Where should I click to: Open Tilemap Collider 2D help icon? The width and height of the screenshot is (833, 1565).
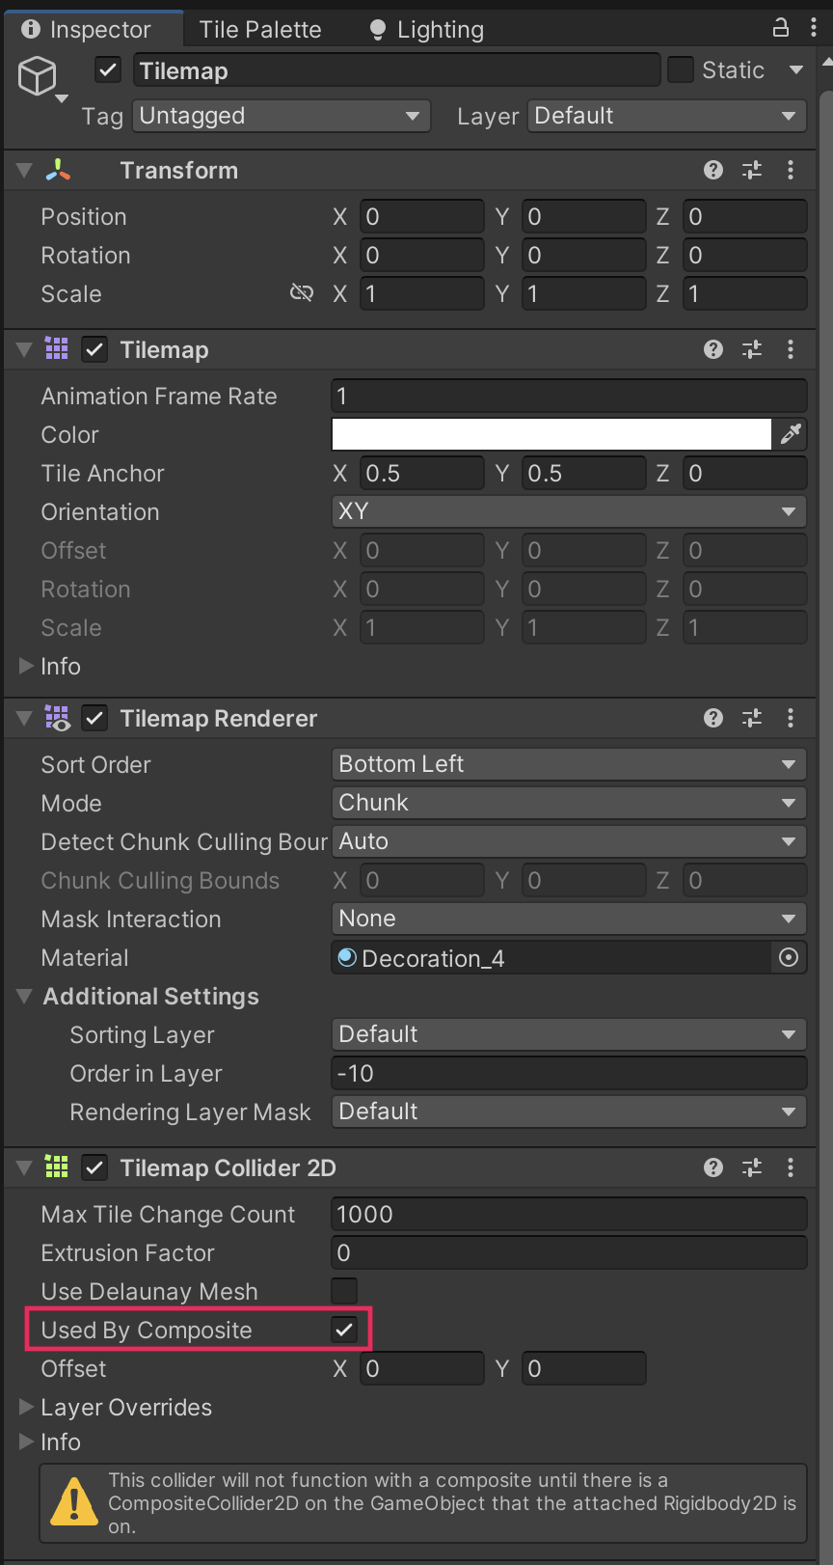click(x=713, y=1168)
